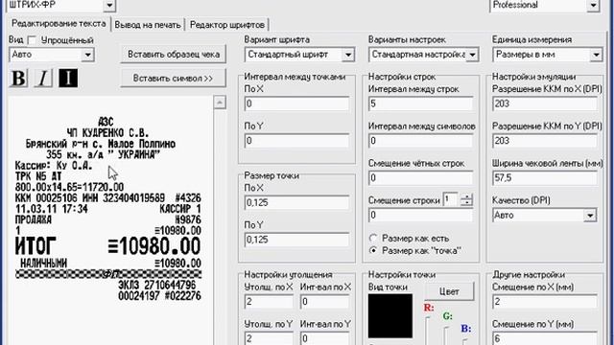Click the Интервал между точками По Y field

(296, 141)
